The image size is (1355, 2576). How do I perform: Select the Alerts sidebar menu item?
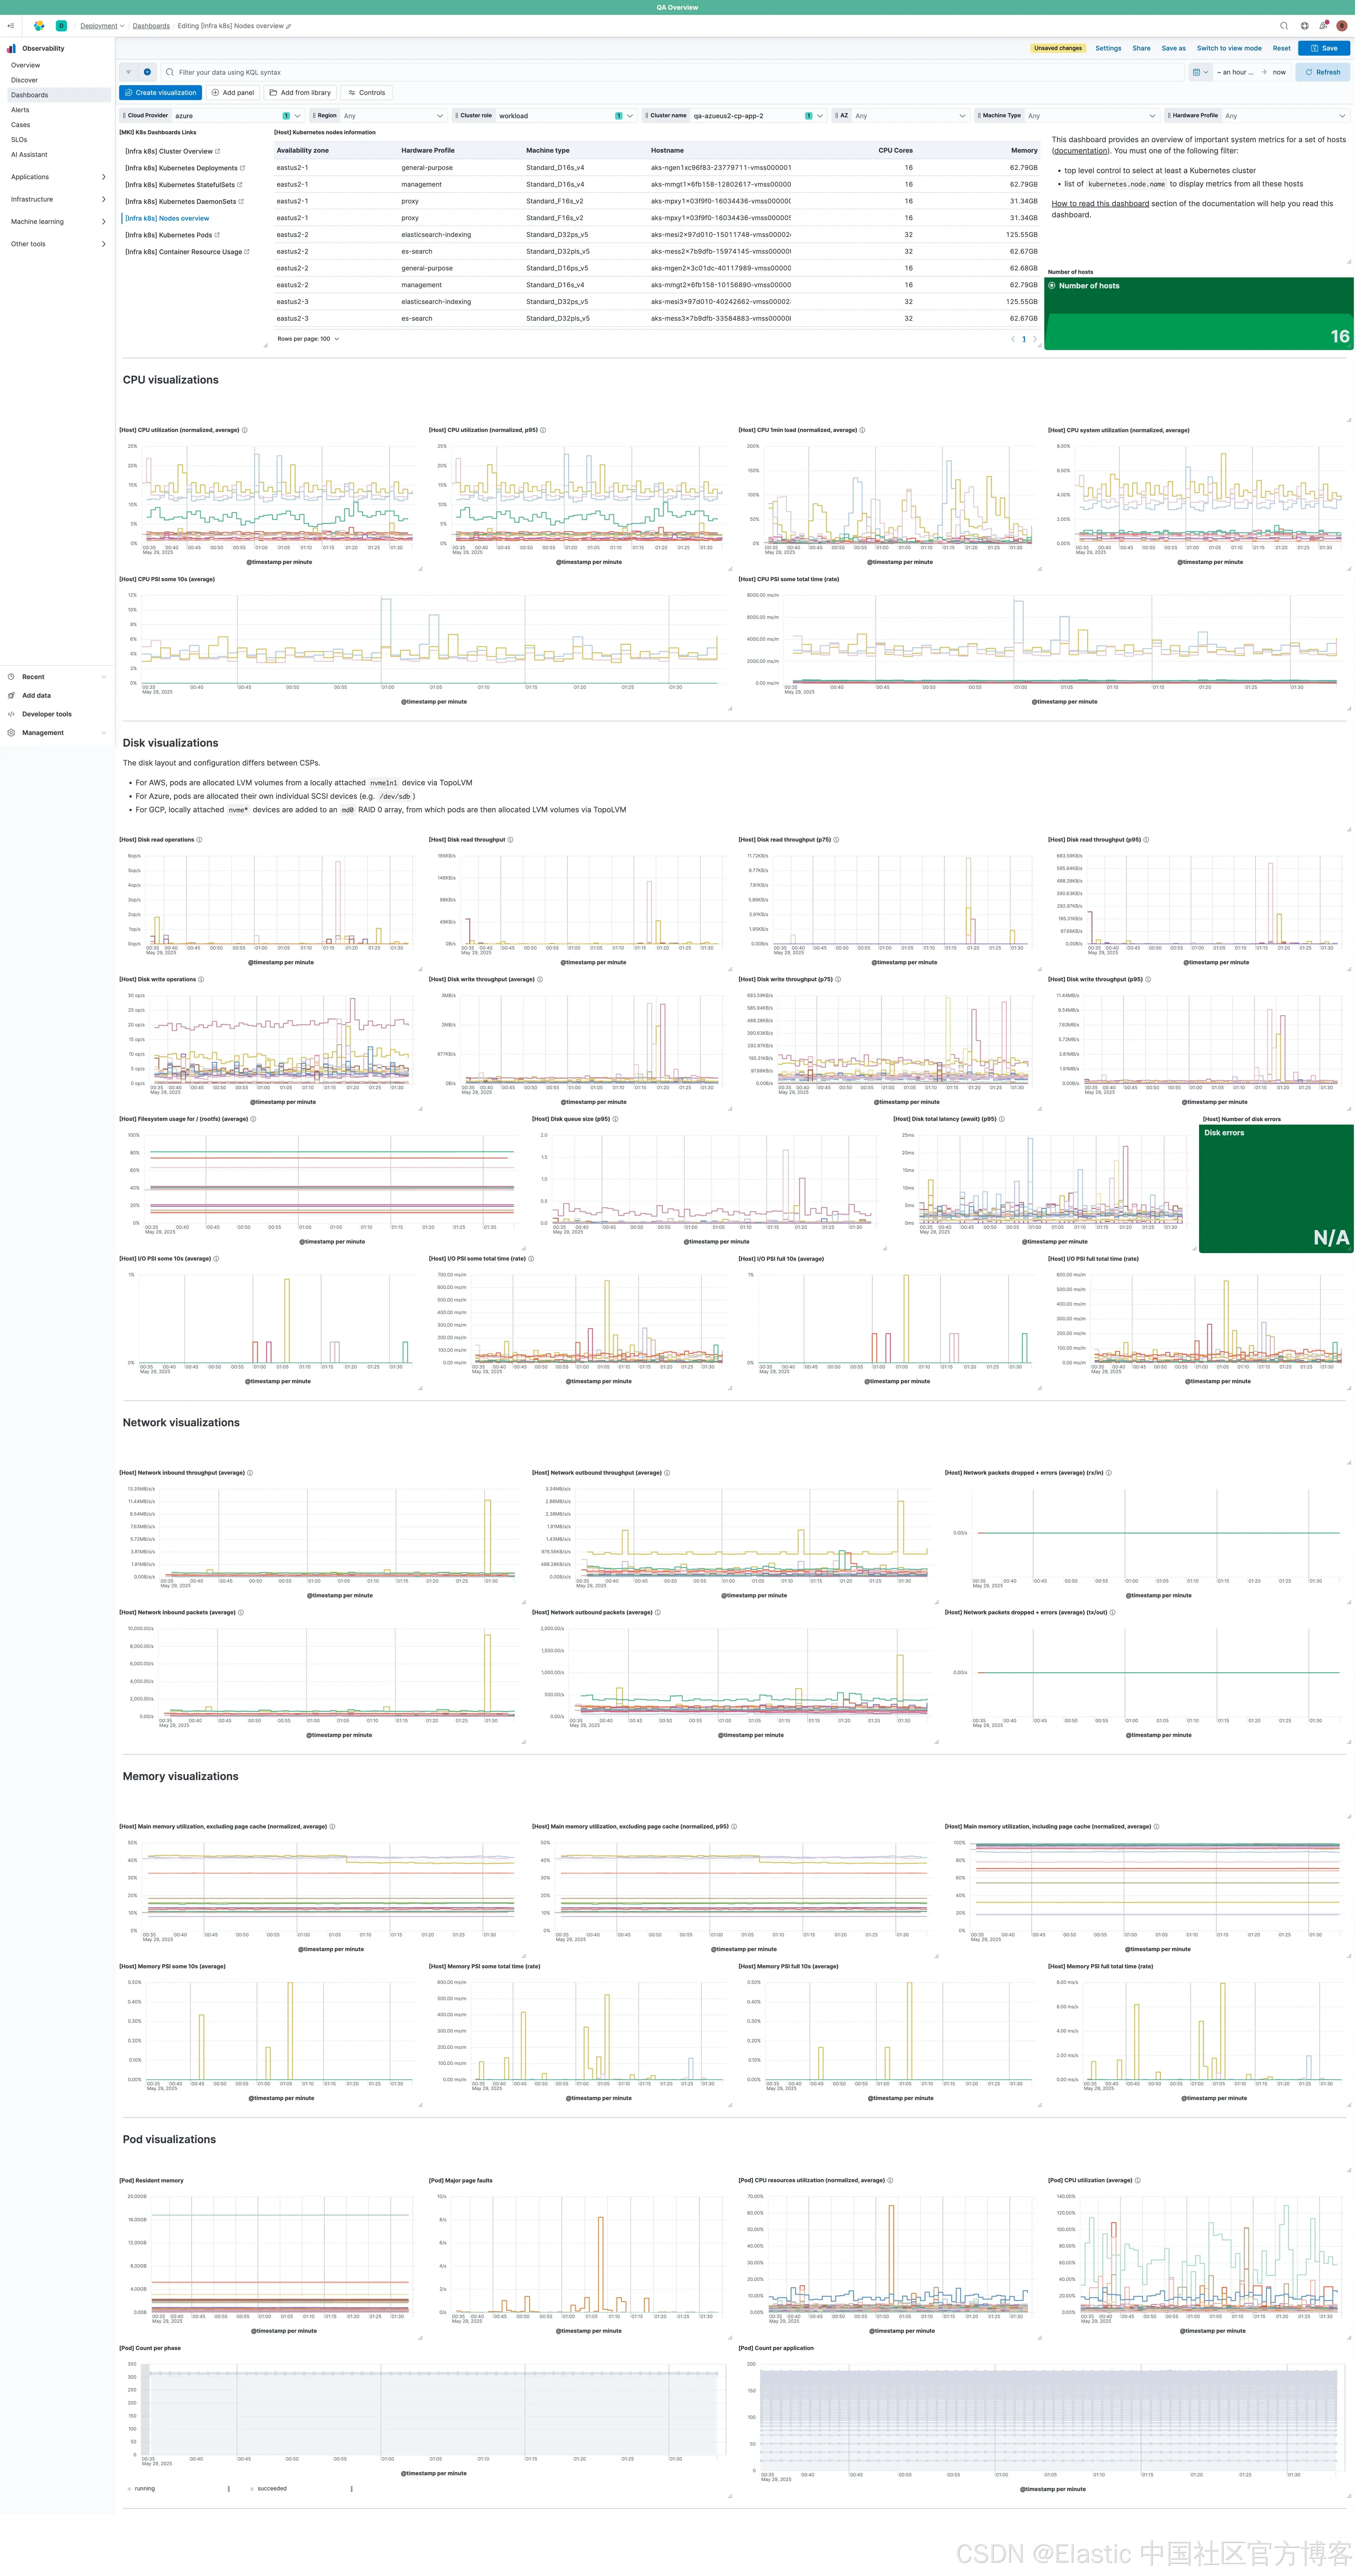(x=20, y=110)
